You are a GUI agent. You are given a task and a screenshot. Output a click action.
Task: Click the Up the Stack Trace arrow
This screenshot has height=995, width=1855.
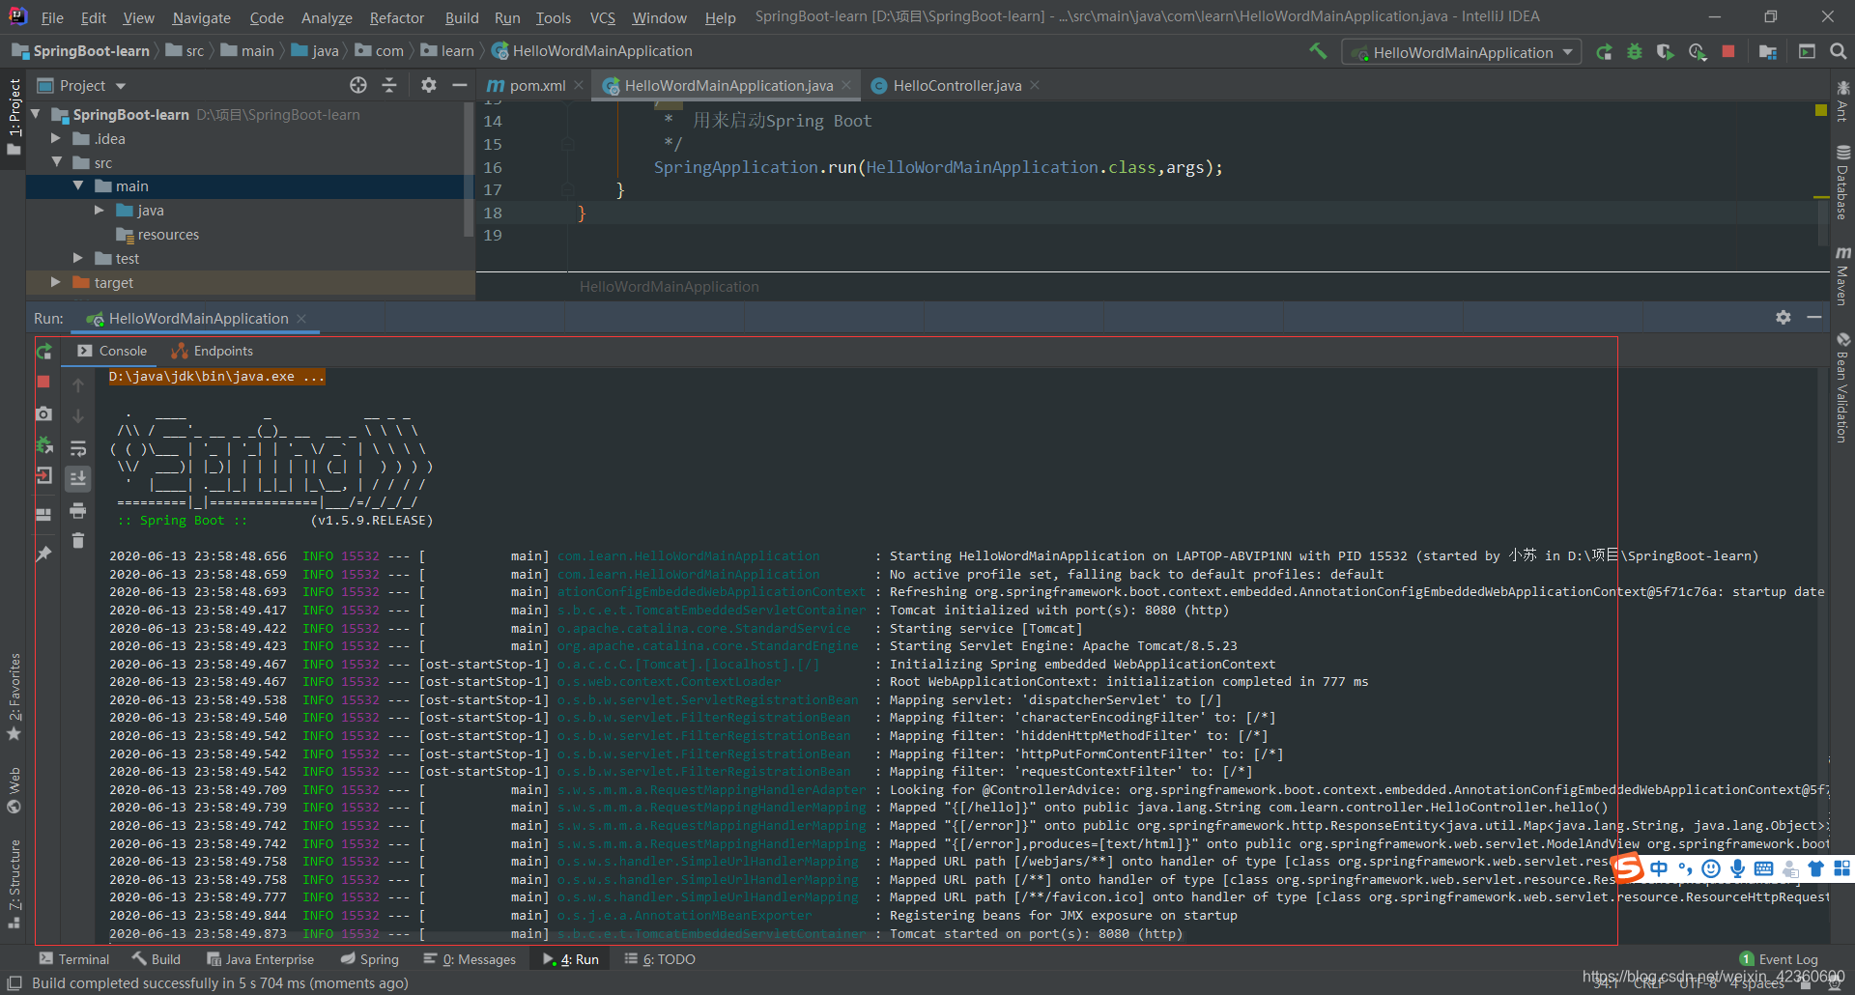(x=78, y=384)
